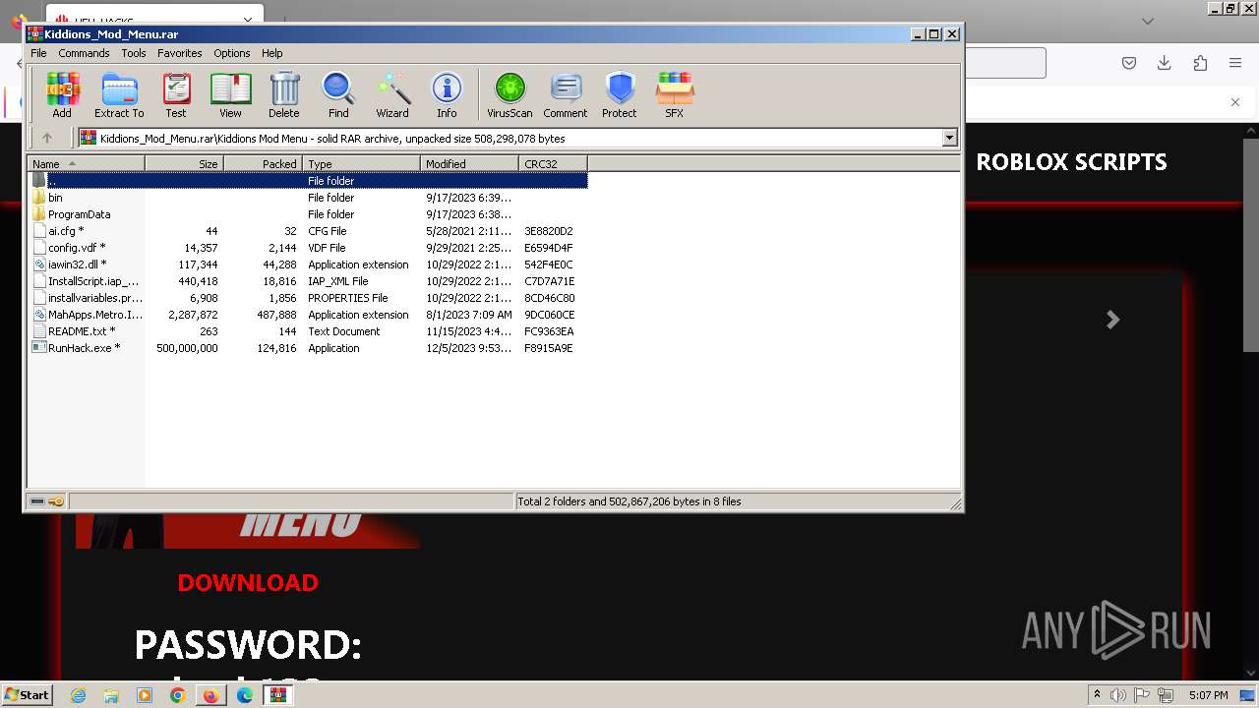The width and height of the screenshot is (1259, 708).
Task: Show hidden system tray icons
Action: click(x=1097, y=695)
